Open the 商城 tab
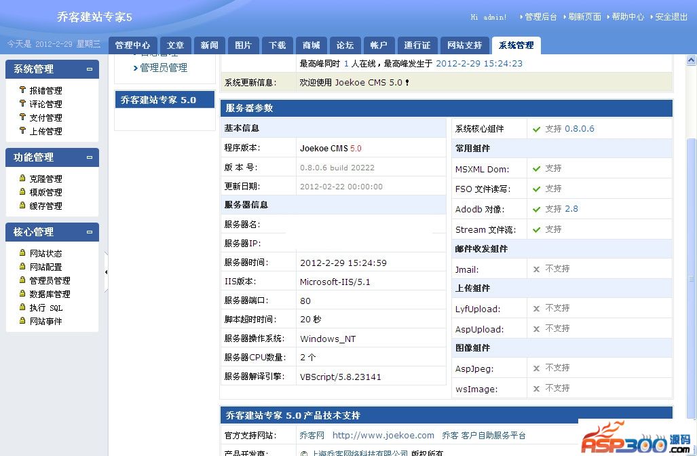Screen dimensions: 697x456 pos(311,45)
